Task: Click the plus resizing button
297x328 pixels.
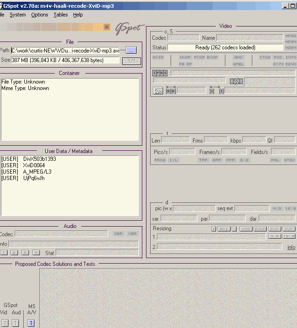Action: (x=214, y=229)
